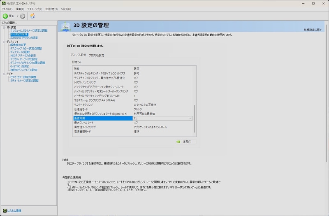Screen dimensions: 329x216
Task: Select 異方性フィルタリング row
Action: coord(133,127)
